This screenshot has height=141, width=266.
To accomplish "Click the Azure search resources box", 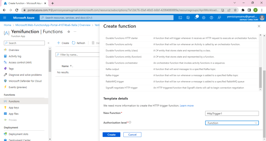I will coord(106,18).
